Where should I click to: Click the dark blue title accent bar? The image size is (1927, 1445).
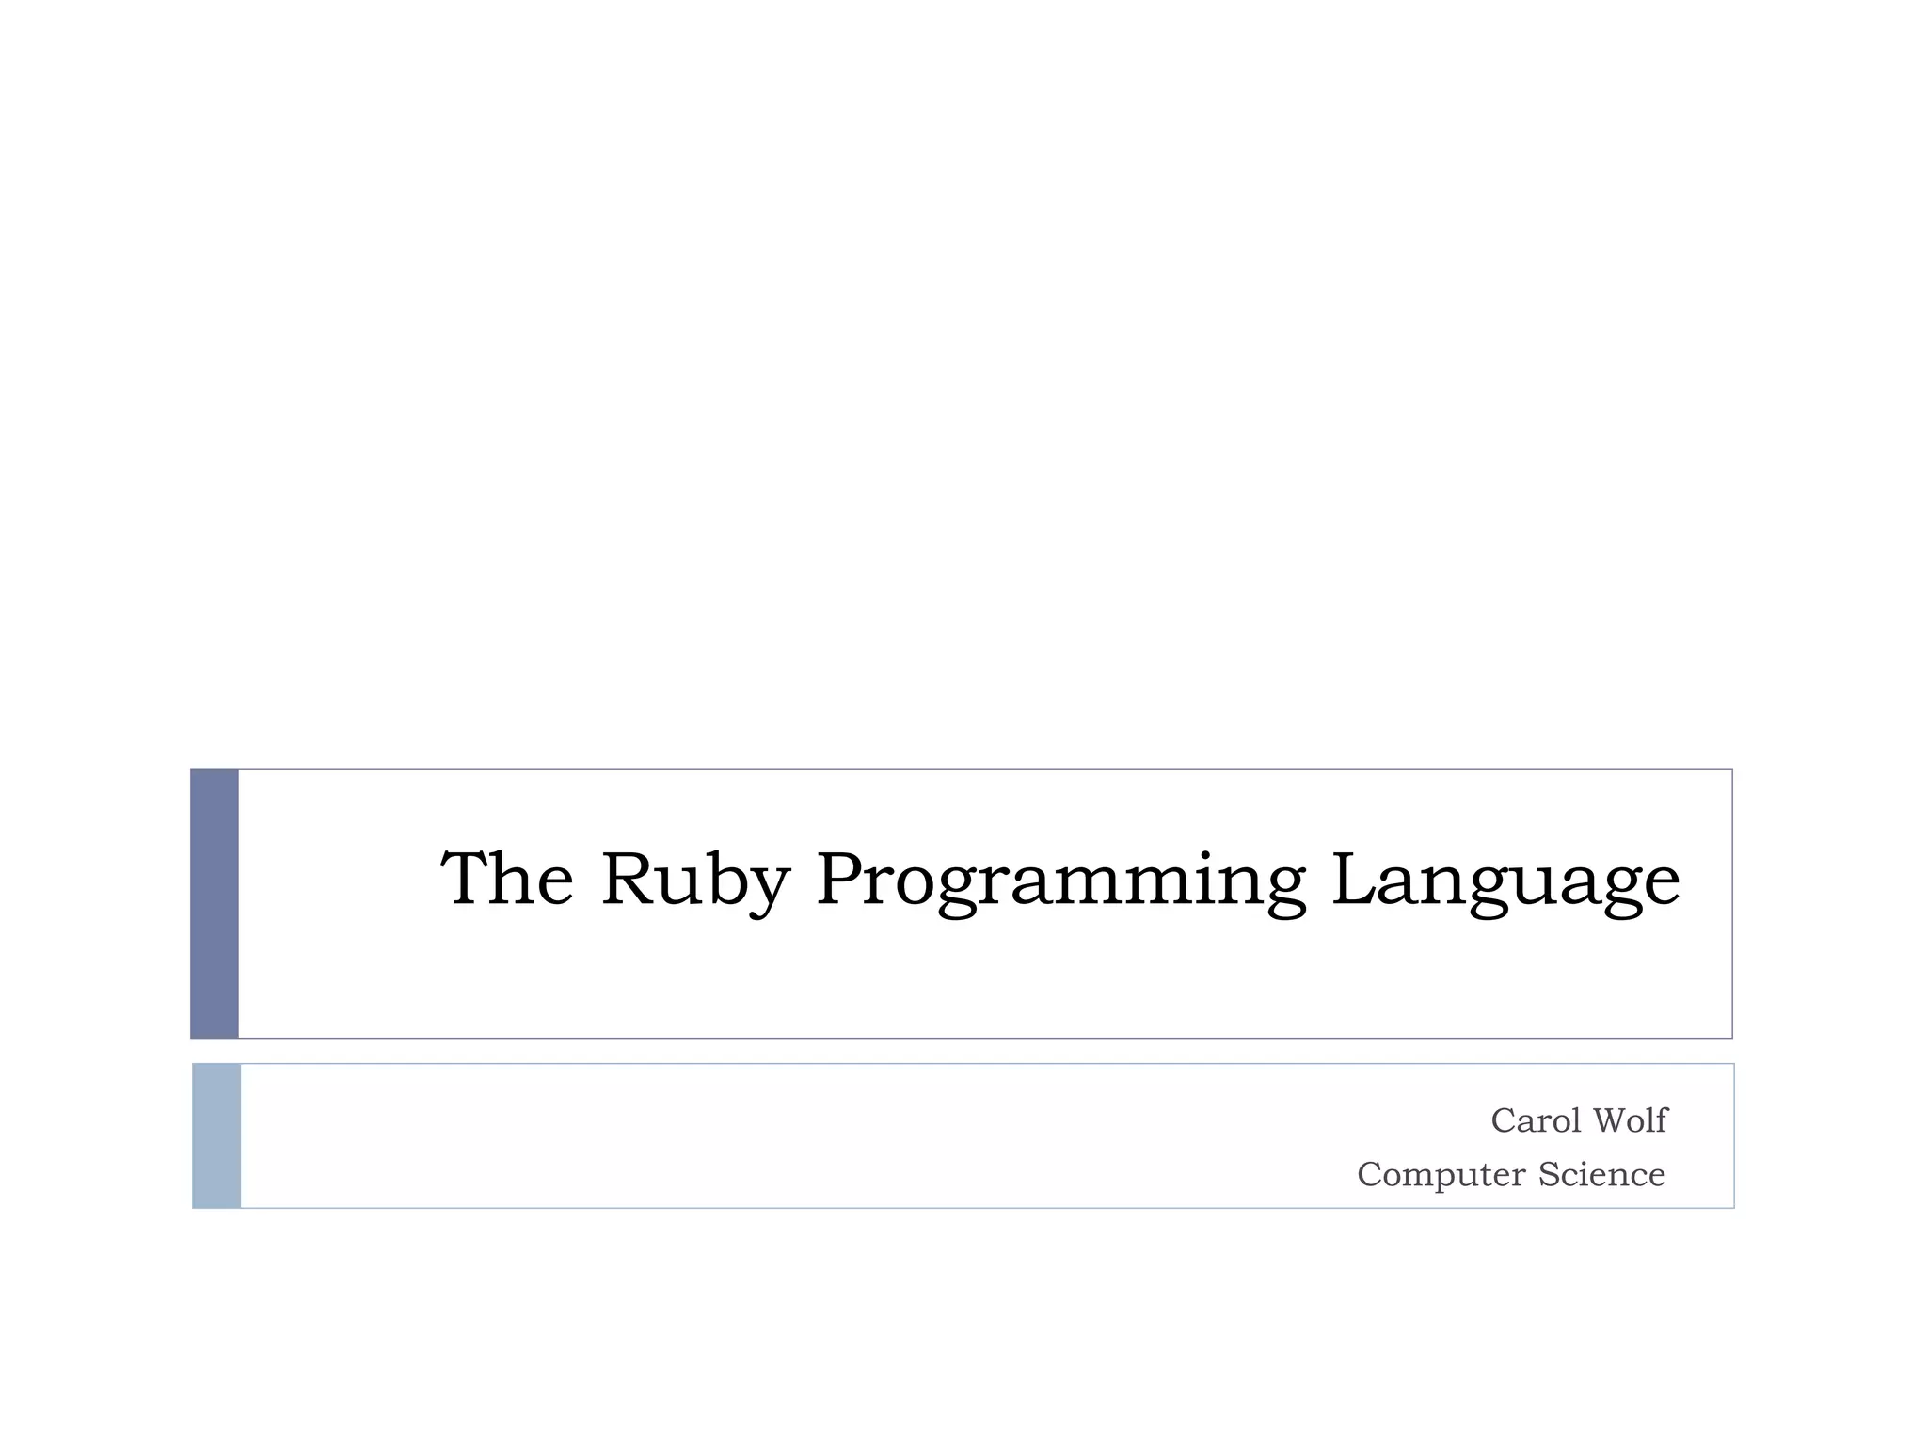pyautogui.click(x=215, y=903)
